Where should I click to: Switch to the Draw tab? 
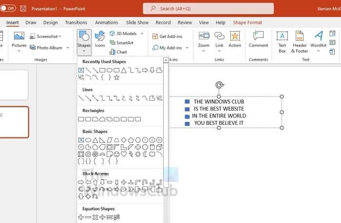coord(31,22)
